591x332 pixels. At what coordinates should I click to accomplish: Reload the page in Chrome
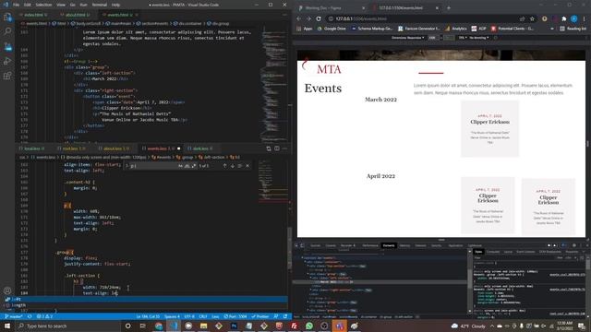tap(319, 18)
